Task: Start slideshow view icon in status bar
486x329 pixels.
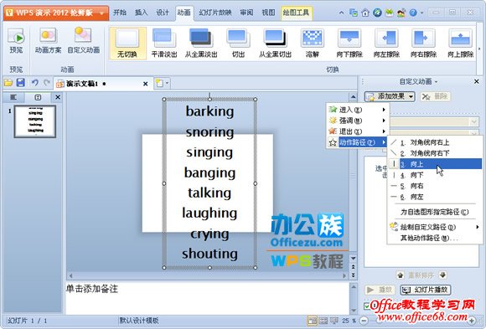Action: coord(334,321)
